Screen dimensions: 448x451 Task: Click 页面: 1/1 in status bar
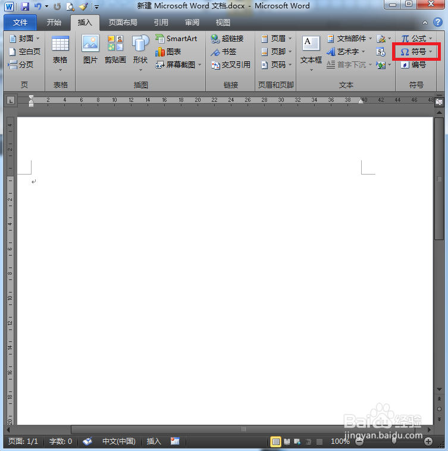(23, 441)
